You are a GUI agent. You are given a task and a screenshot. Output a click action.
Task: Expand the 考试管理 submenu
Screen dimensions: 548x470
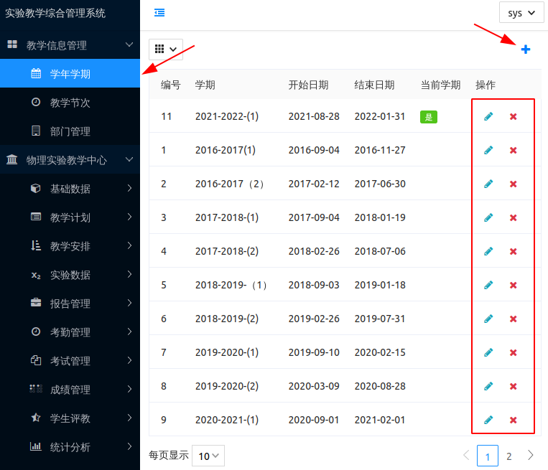70,361
